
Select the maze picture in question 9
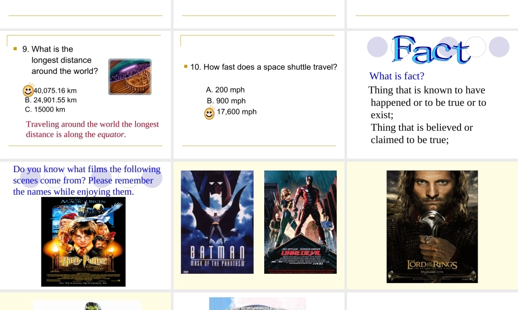tap(130, 77)
